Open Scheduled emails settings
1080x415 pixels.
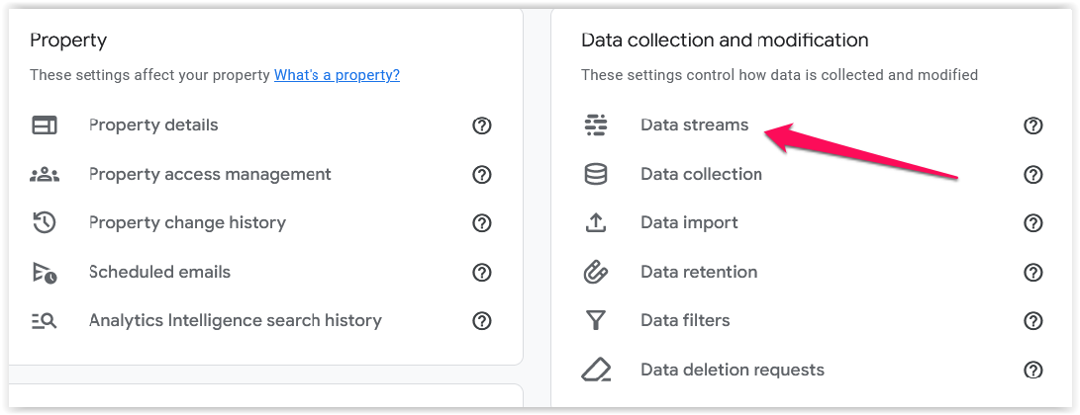coord(159,272)
